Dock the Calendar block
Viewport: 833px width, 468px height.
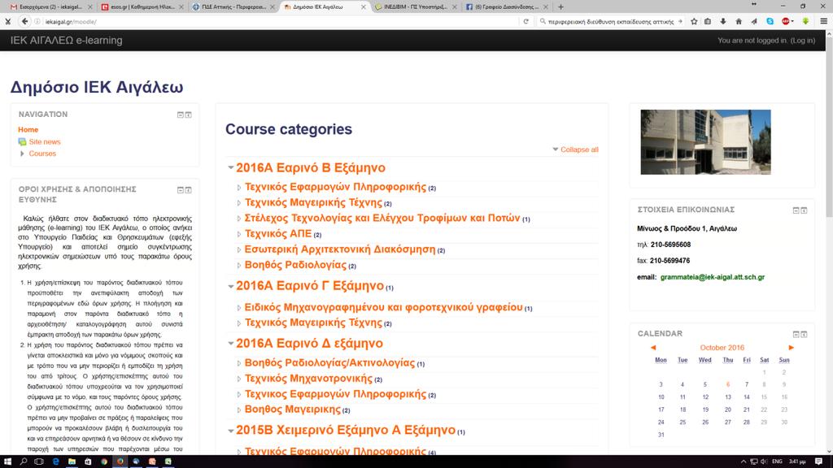click(804, 334)
